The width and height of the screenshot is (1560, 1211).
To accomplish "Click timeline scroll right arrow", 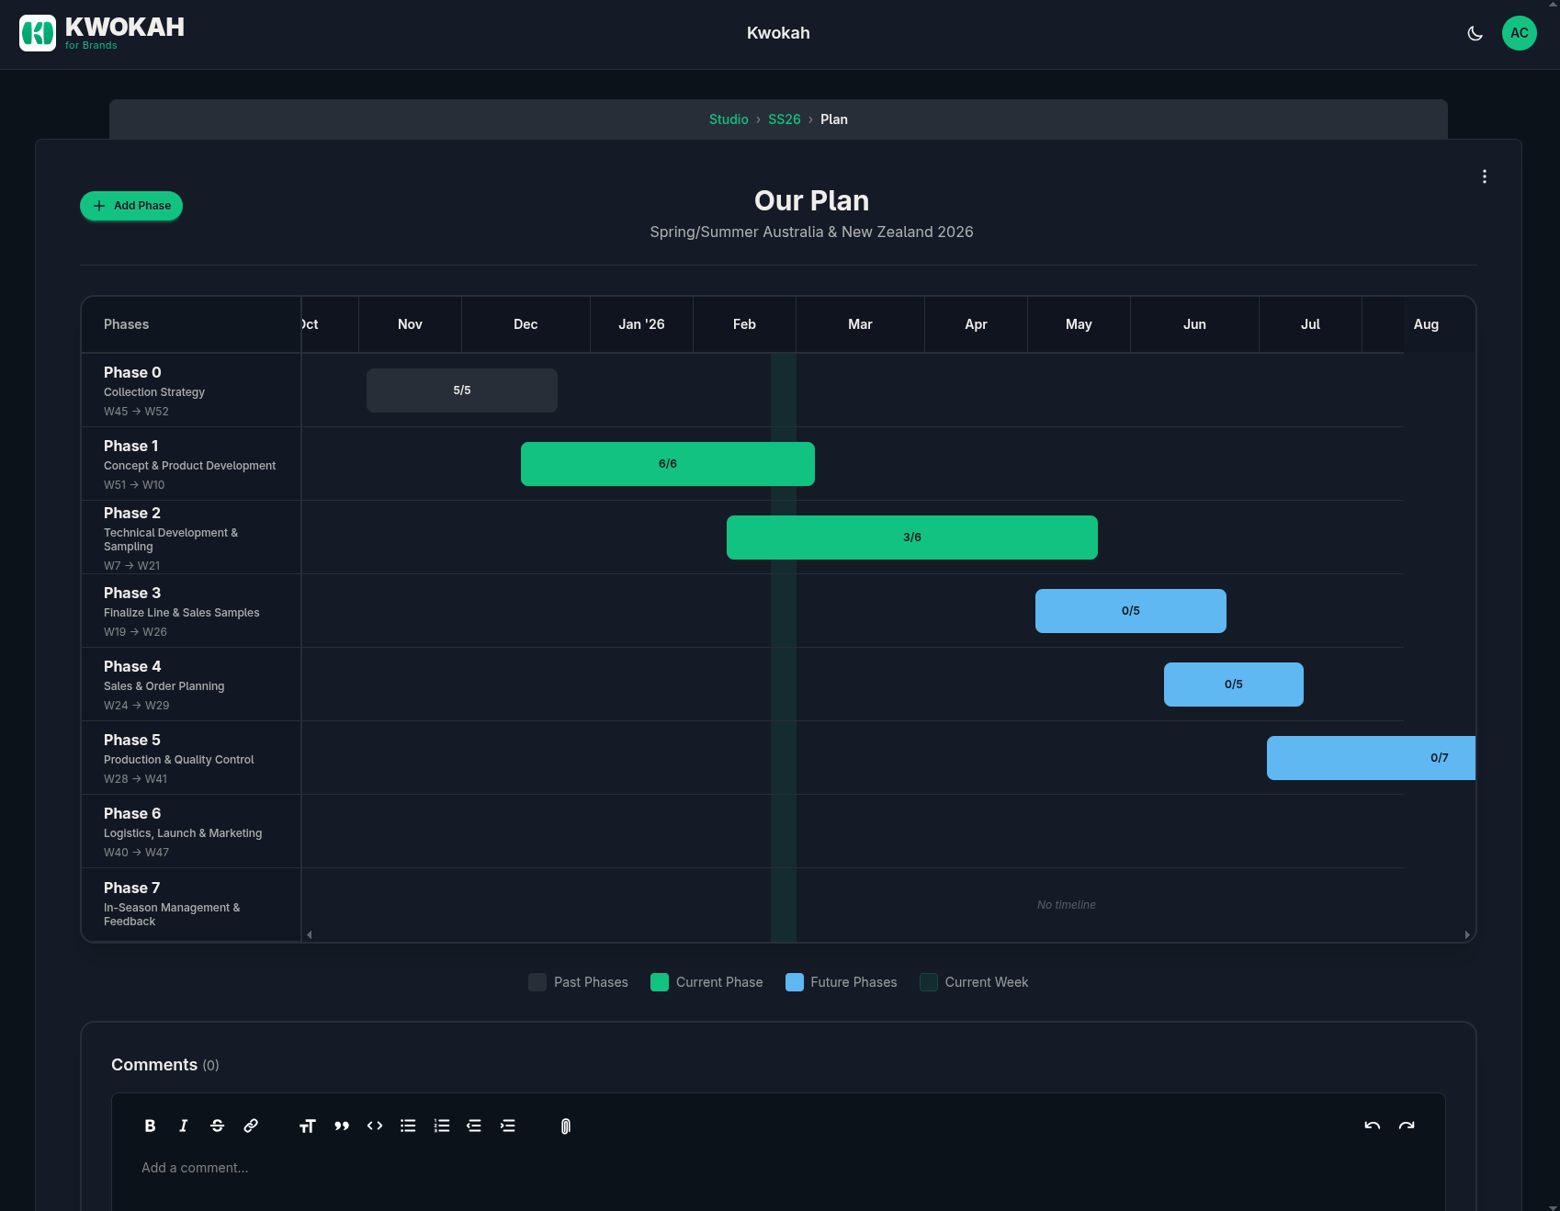I will [x=1467, y=934].
